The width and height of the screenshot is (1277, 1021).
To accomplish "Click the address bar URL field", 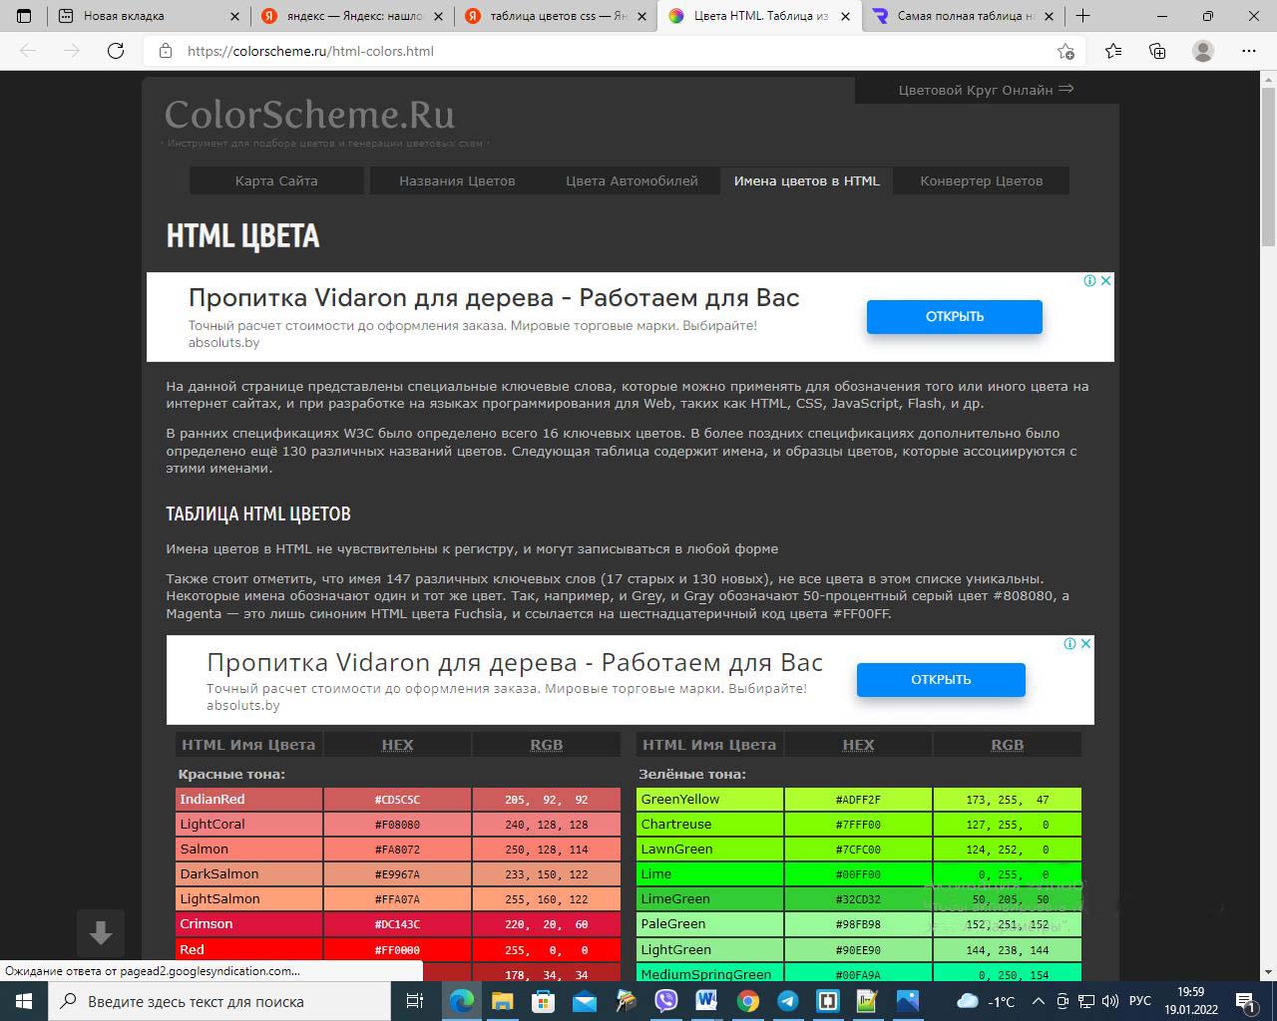I will tap(599, 51).
